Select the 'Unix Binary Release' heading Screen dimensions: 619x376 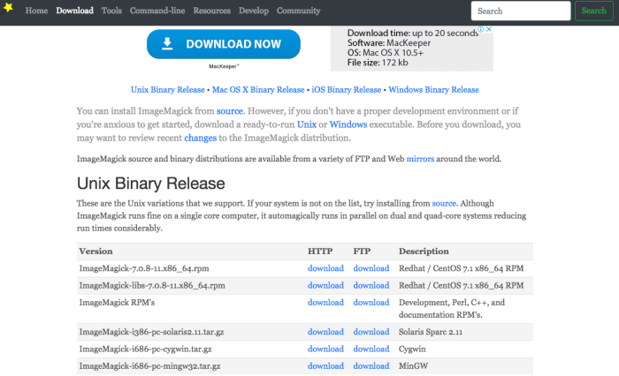tap(151, 184)
